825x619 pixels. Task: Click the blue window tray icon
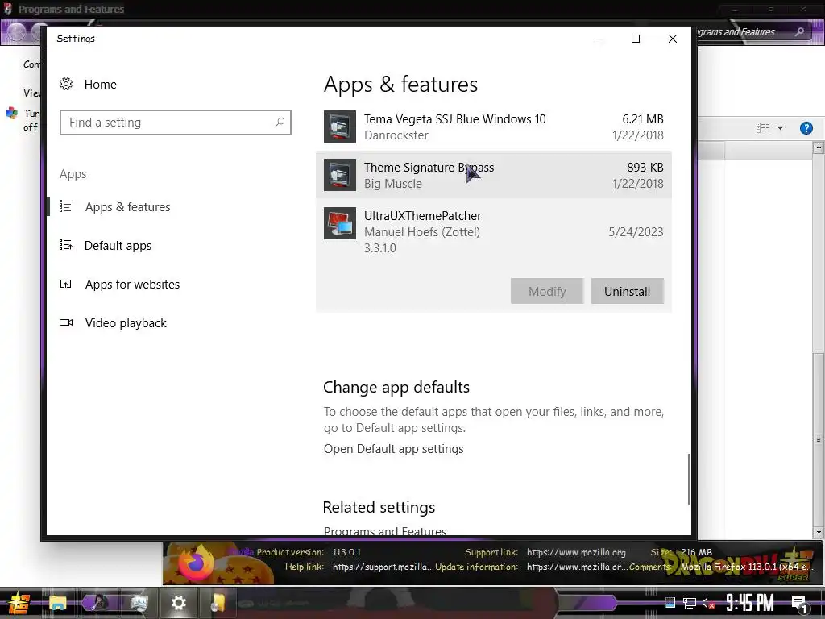point(670,603)
